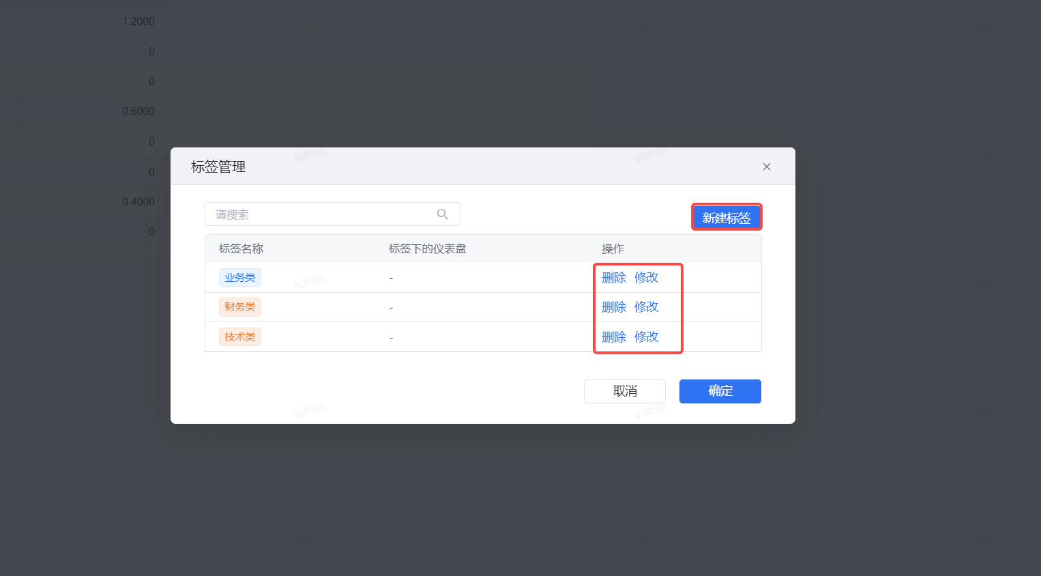Click the 0.6000 value in background table

coord(138,111)
